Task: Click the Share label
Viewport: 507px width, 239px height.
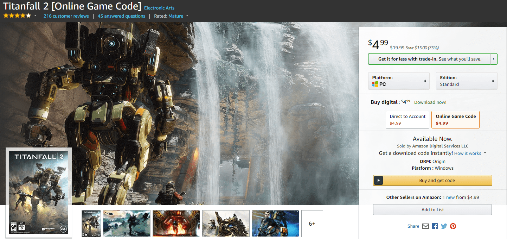Action: [413, 226]
